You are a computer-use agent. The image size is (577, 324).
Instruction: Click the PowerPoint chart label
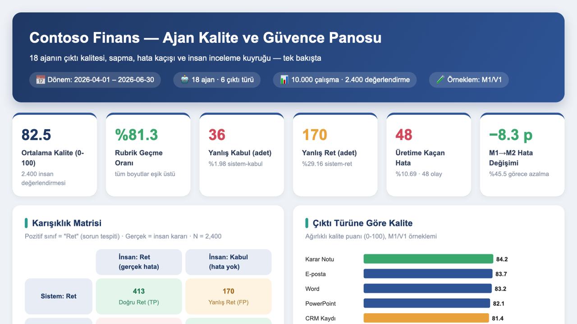(x=321, y=304)
